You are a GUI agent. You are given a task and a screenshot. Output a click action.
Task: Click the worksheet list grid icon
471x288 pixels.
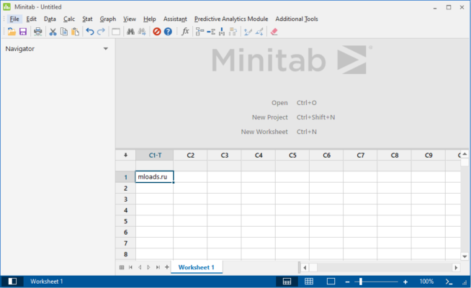(122, 267)
